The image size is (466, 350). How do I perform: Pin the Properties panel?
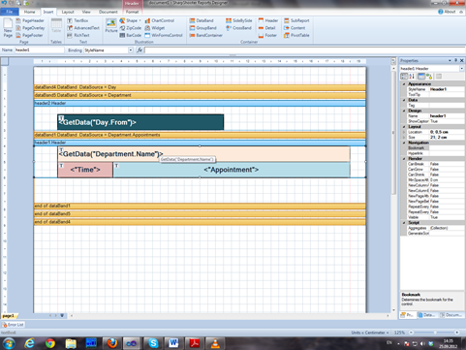[x=455, y=60]
